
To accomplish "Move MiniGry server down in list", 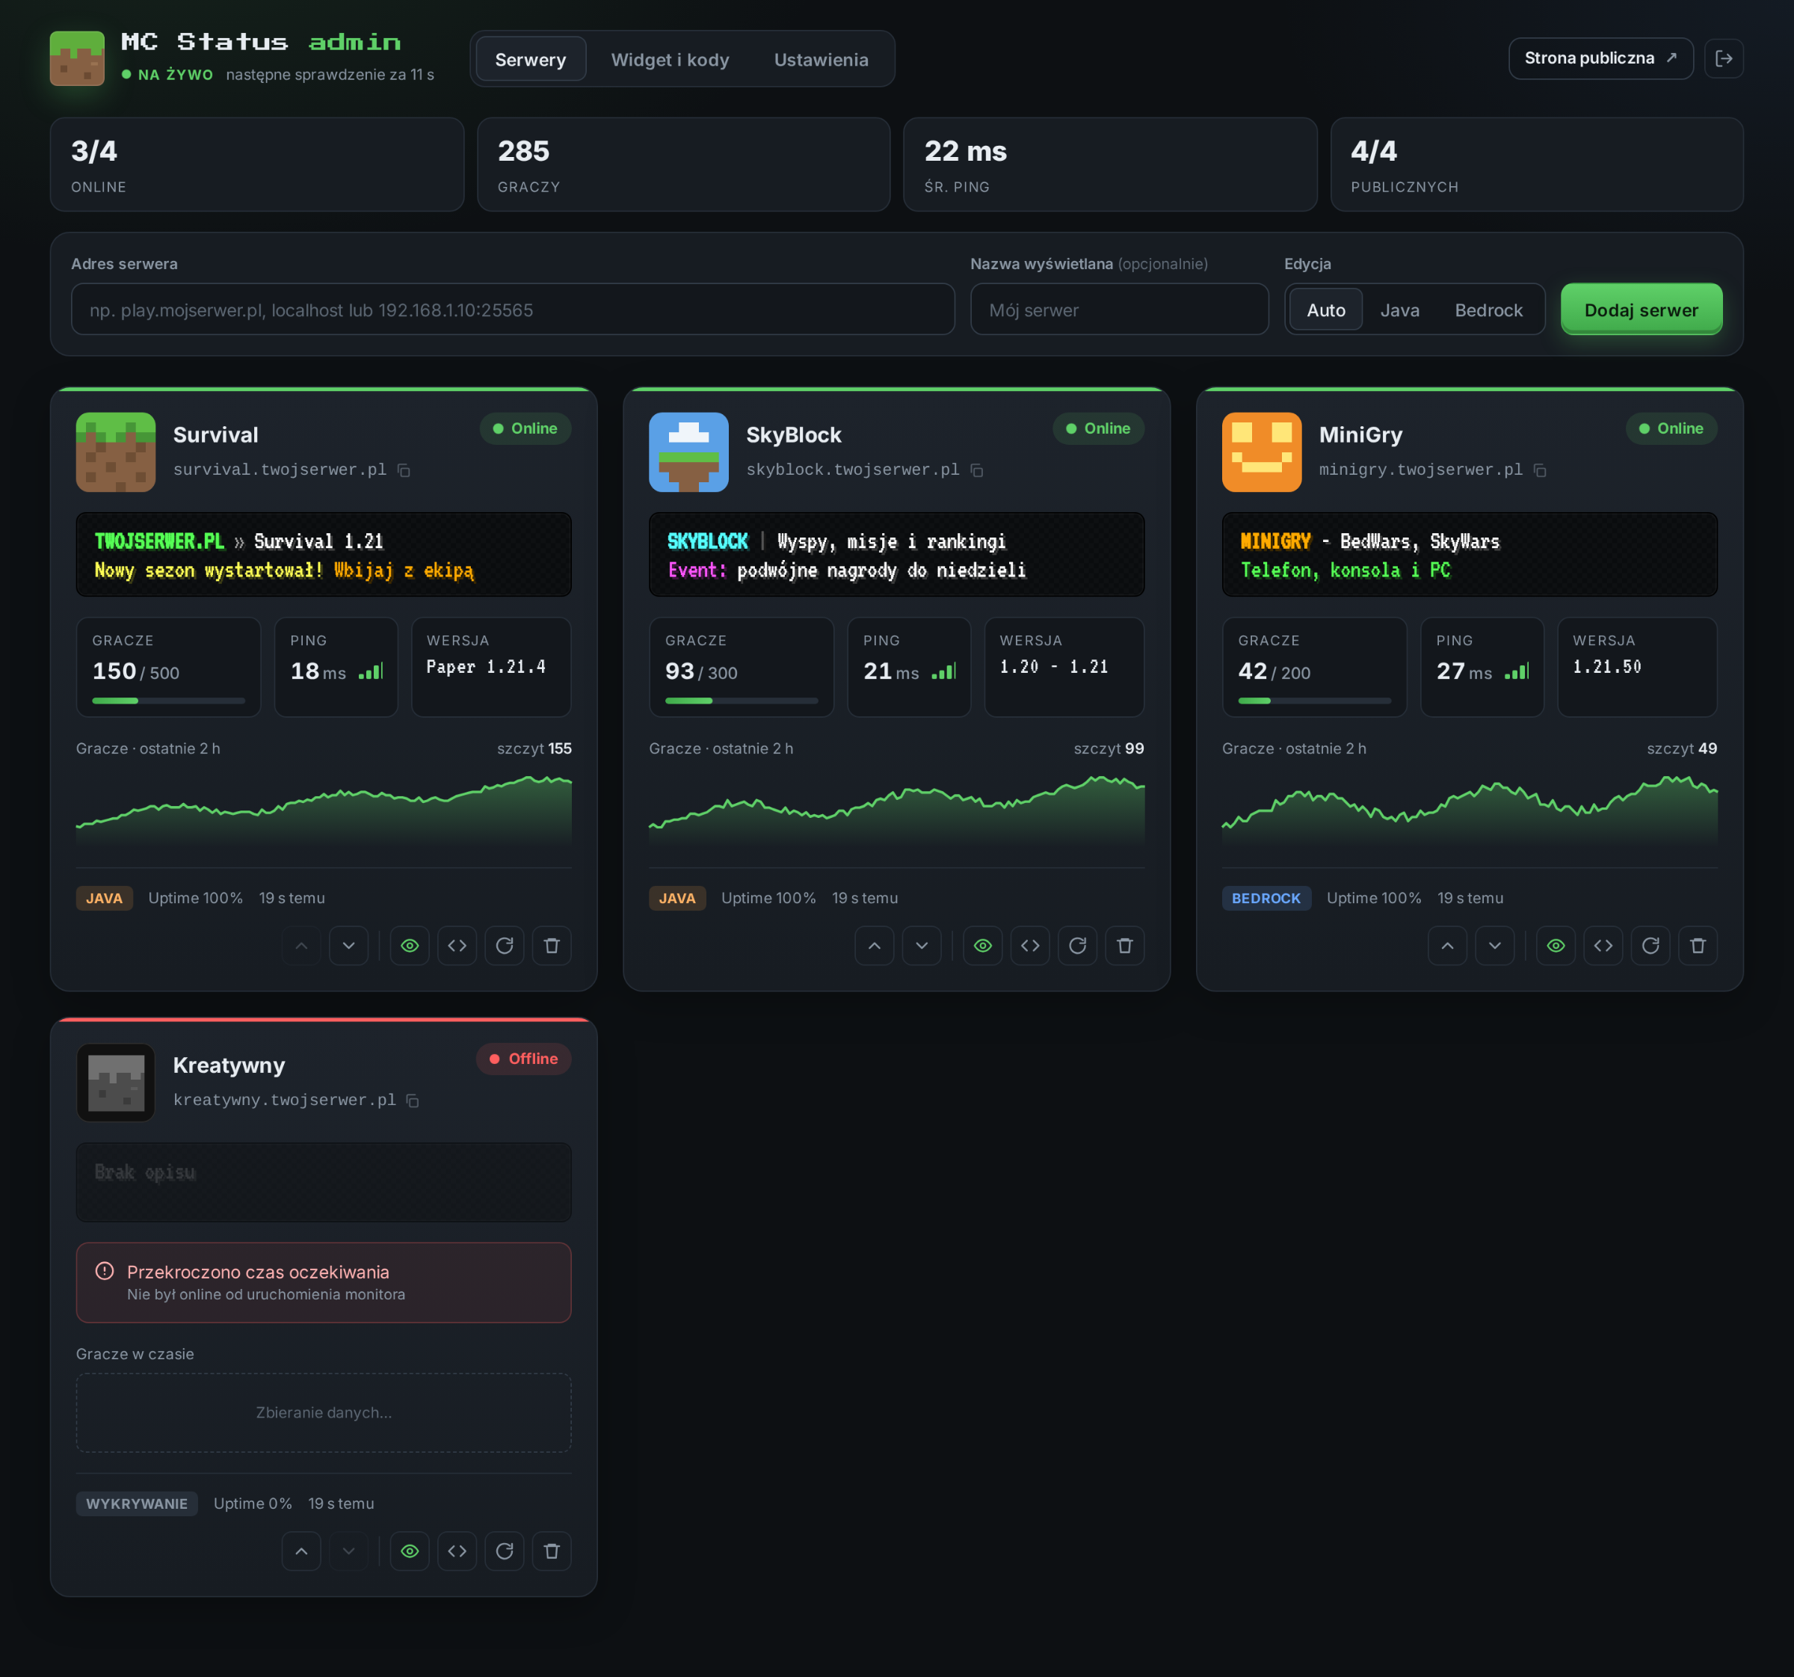I will click(1495, 946).
